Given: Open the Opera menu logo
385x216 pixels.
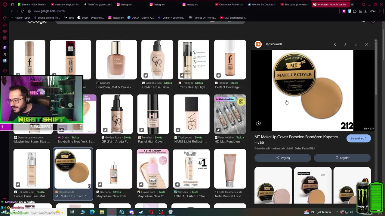Looking at the screenshot, I should click(4, 4).
